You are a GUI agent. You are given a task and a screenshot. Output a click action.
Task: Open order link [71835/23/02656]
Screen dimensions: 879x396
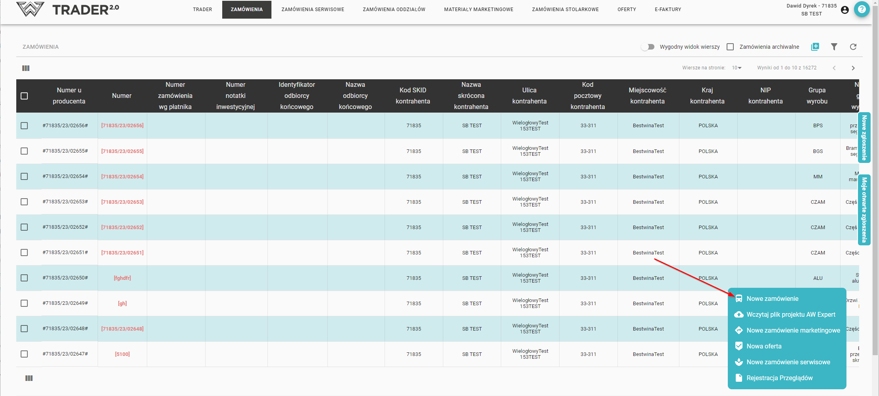coord(122,126)
